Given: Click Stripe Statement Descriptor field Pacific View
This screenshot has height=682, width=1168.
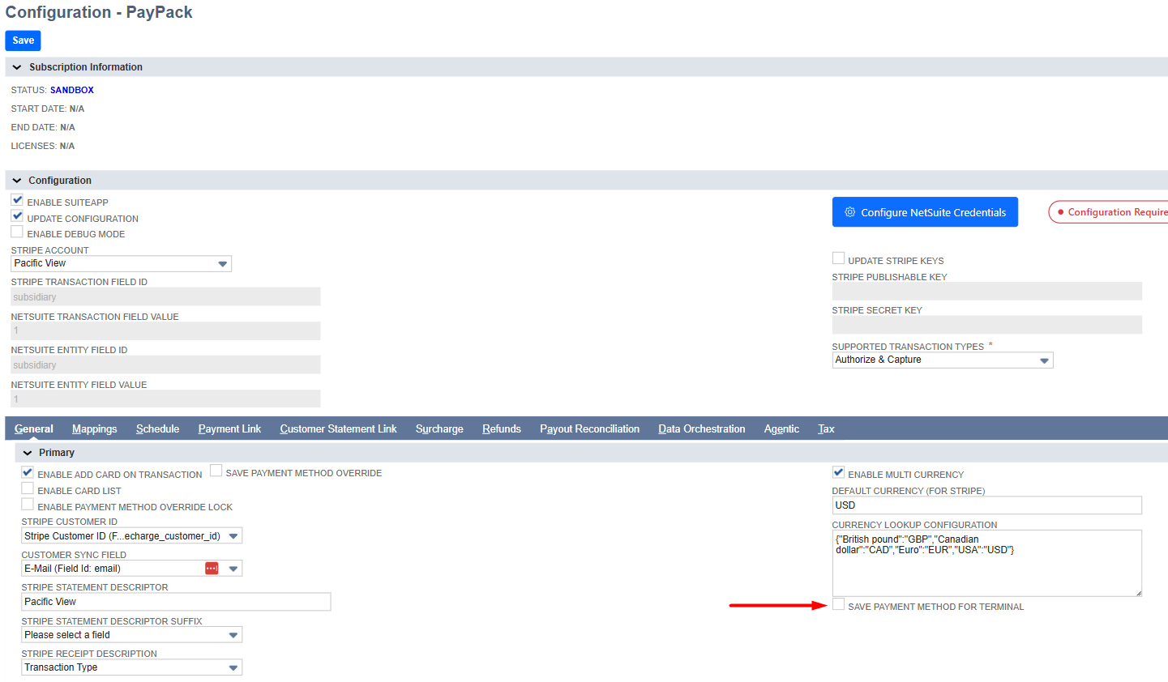Looking at the screenshot, I should [x=176, y=602].
